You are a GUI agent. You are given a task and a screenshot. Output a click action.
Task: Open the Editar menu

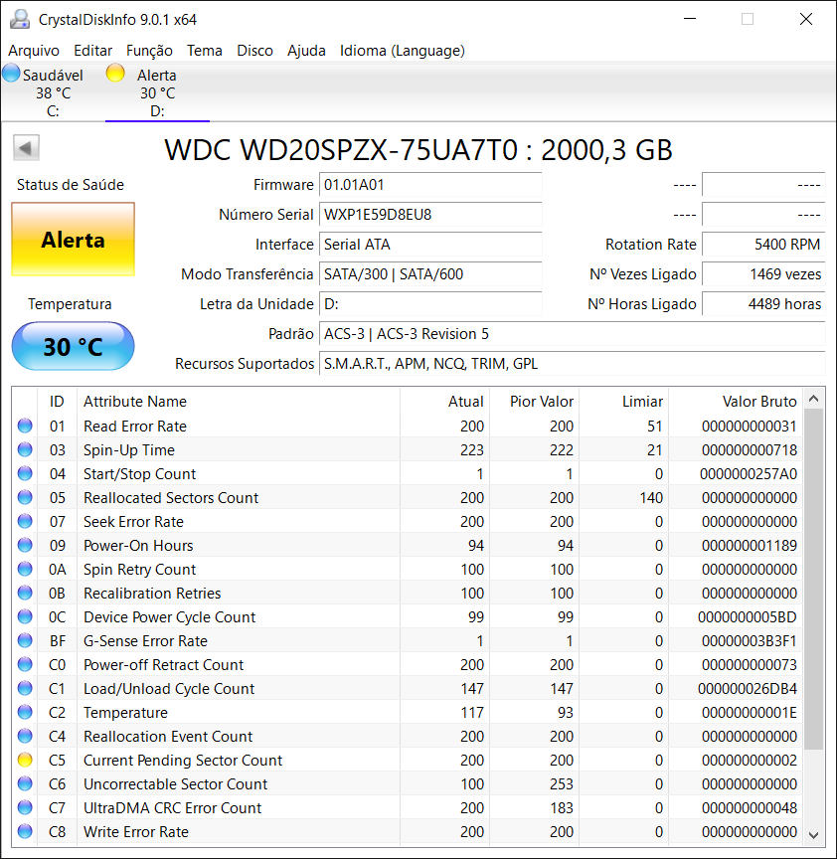(93, 51)
